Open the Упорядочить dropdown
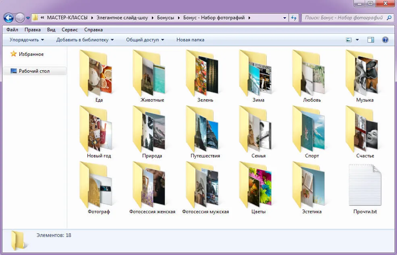The height and width of the screenshot is (255, 397). pos(27,40)
